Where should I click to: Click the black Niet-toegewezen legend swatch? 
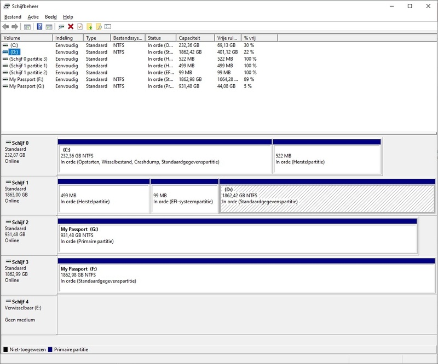[5, 349]
